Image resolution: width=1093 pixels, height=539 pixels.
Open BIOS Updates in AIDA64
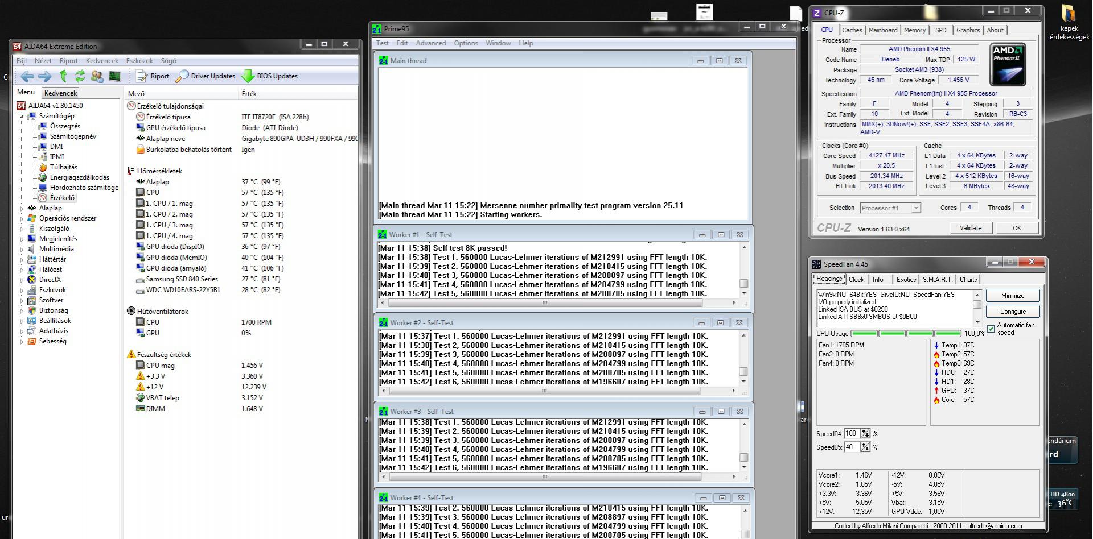270,76
